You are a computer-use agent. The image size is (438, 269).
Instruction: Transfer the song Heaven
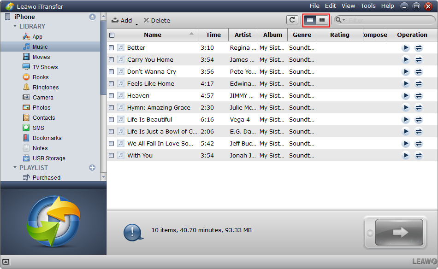tap(419, 96)
